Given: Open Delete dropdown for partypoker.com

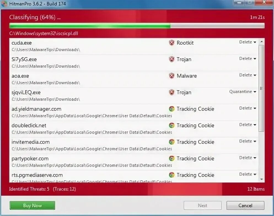Looking at the screenshot, I should [x=248, y=158].
